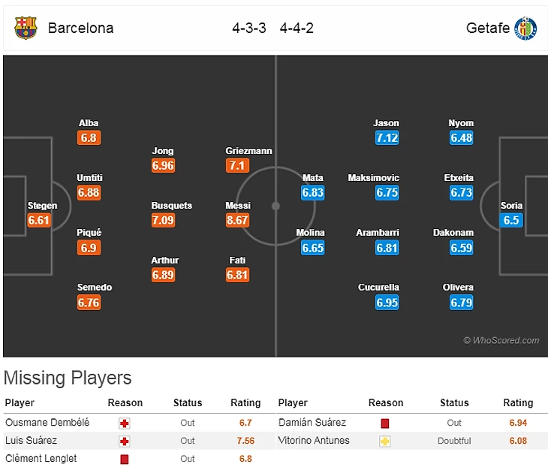
Task: Open the Getafe team name link
Action: point(488,29)
